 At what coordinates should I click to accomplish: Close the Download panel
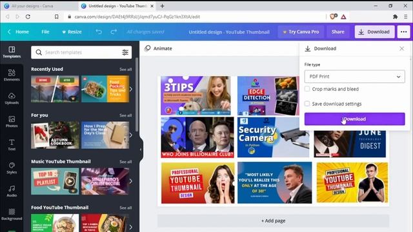[401, 49]
